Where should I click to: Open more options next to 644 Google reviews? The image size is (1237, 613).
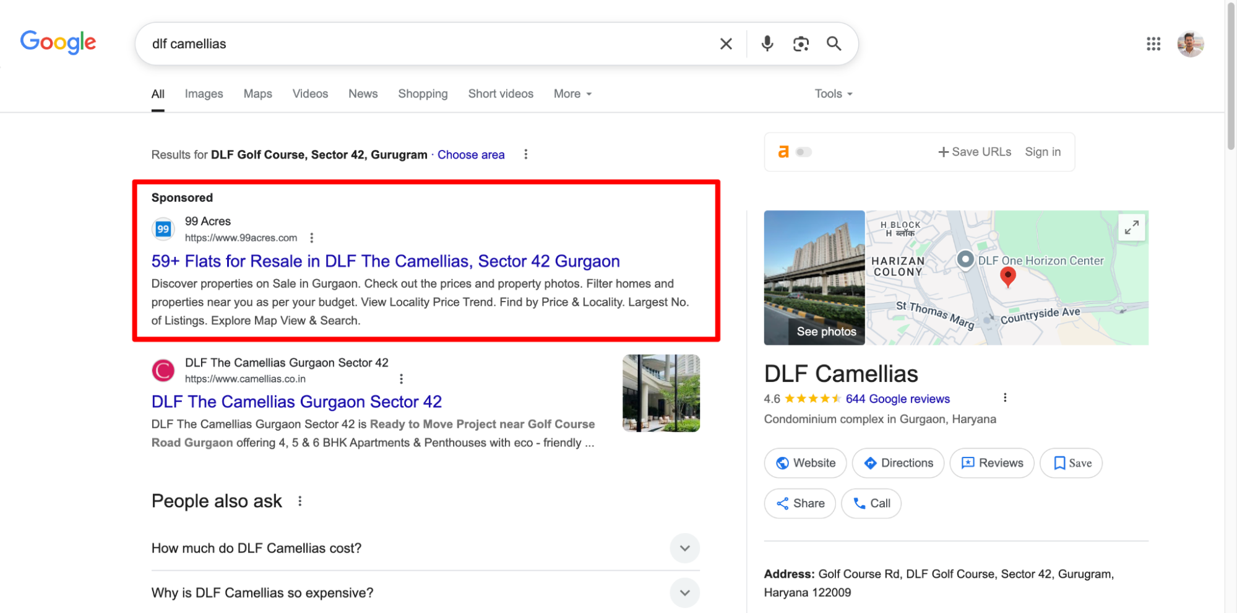click(1005, 398)
